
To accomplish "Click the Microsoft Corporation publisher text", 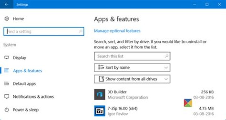I will coord(128,97).
